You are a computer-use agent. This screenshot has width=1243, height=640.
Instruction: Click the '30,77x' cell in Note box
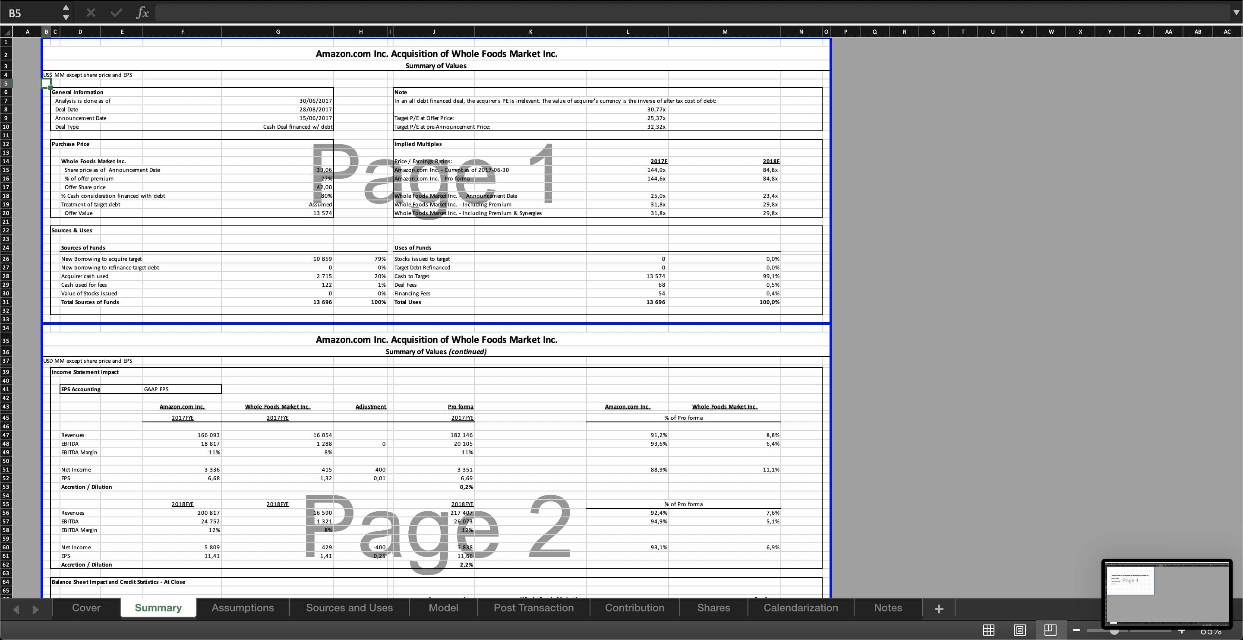click(x=627, y=110)
